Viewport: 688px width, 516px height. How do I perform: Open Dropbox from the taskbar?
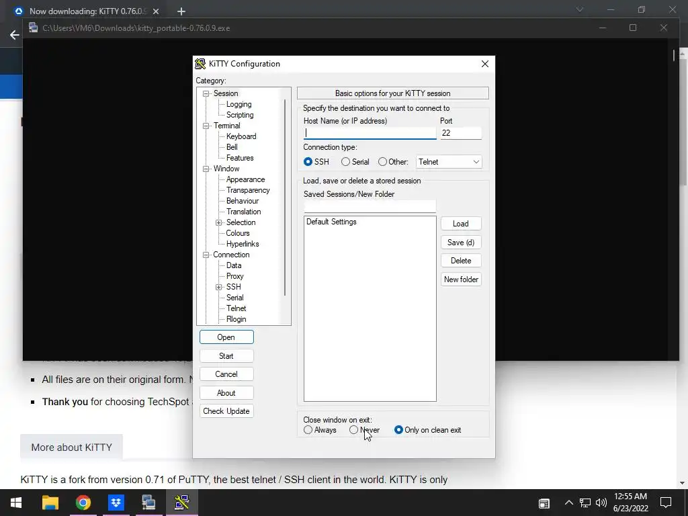click(116, 503)
